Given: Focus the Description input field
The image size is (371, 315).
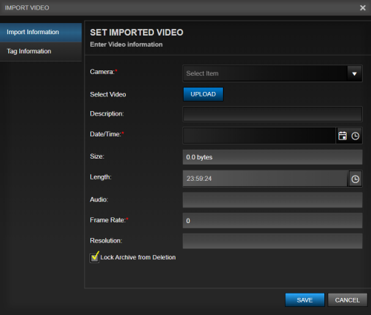Looking at the screenshot, I should 273,114.
